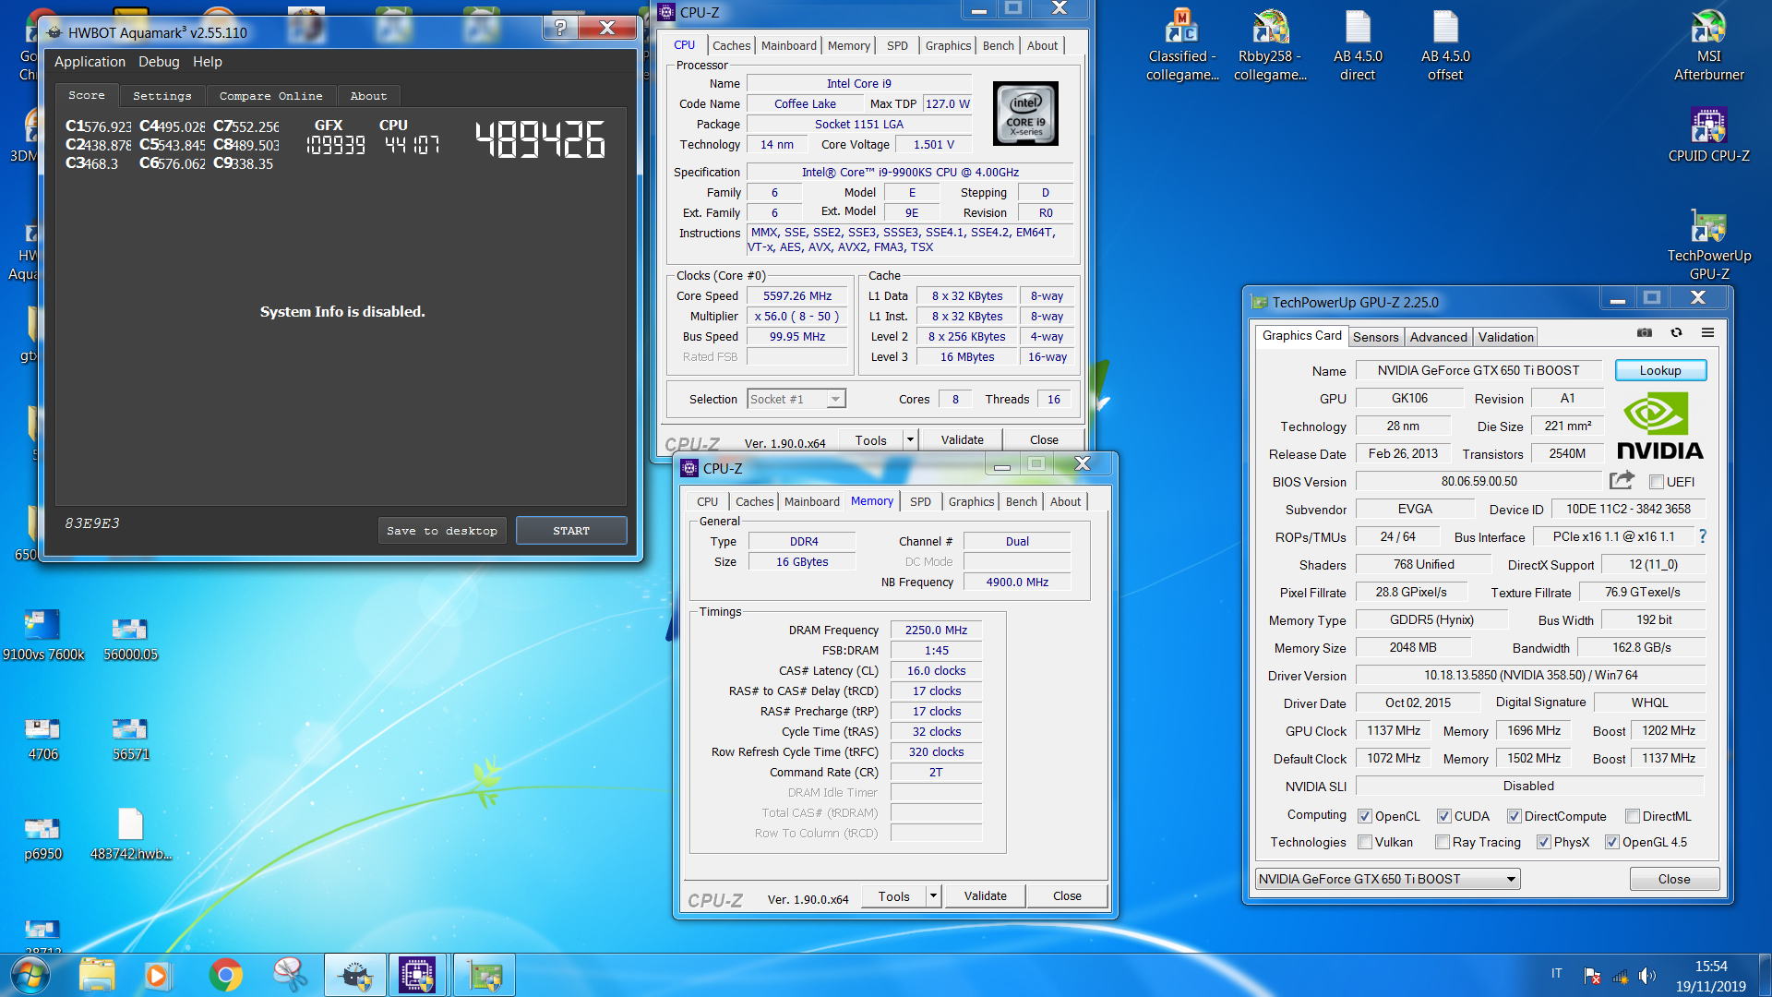Click the GPU-Z Close button
The image size is (1772, 997).
pos(1674,879)
